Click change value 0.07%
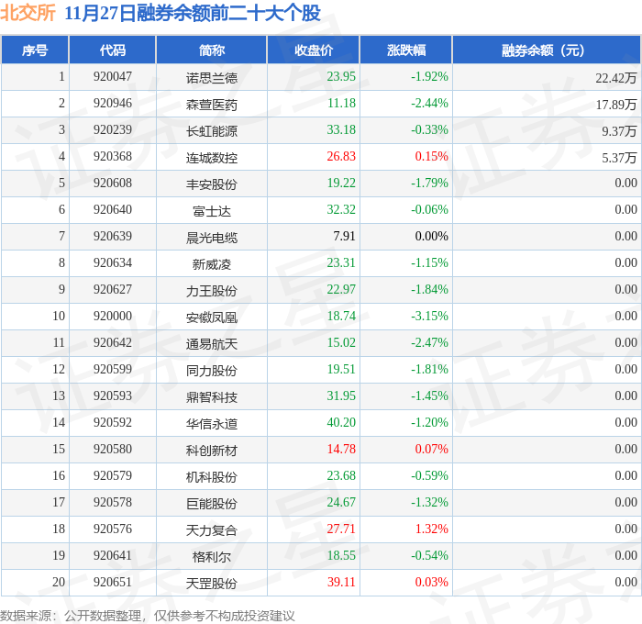The width and height of the screenshot is (642, 624). (432, 450)
